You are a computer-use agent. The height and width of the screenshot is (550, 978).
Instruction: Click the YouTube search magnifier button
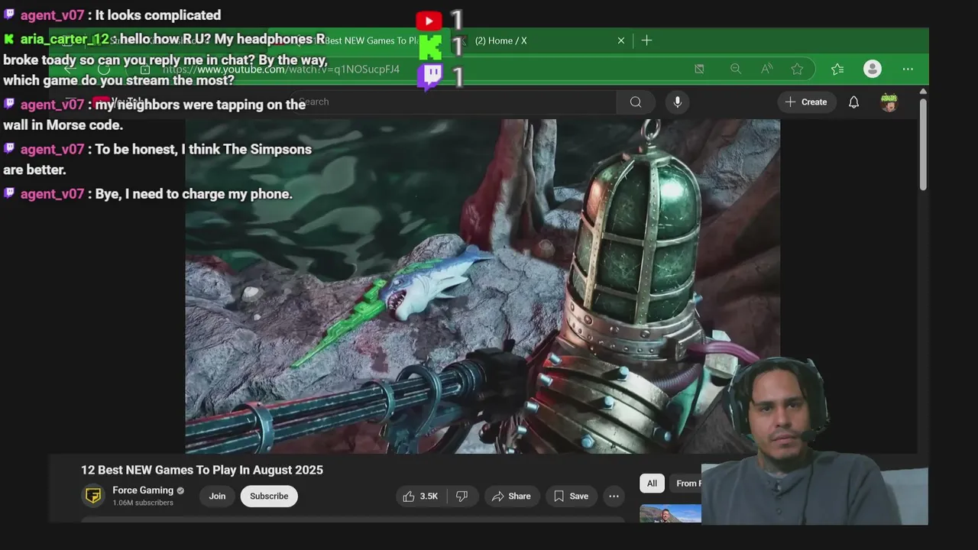[x=636, y=102]
